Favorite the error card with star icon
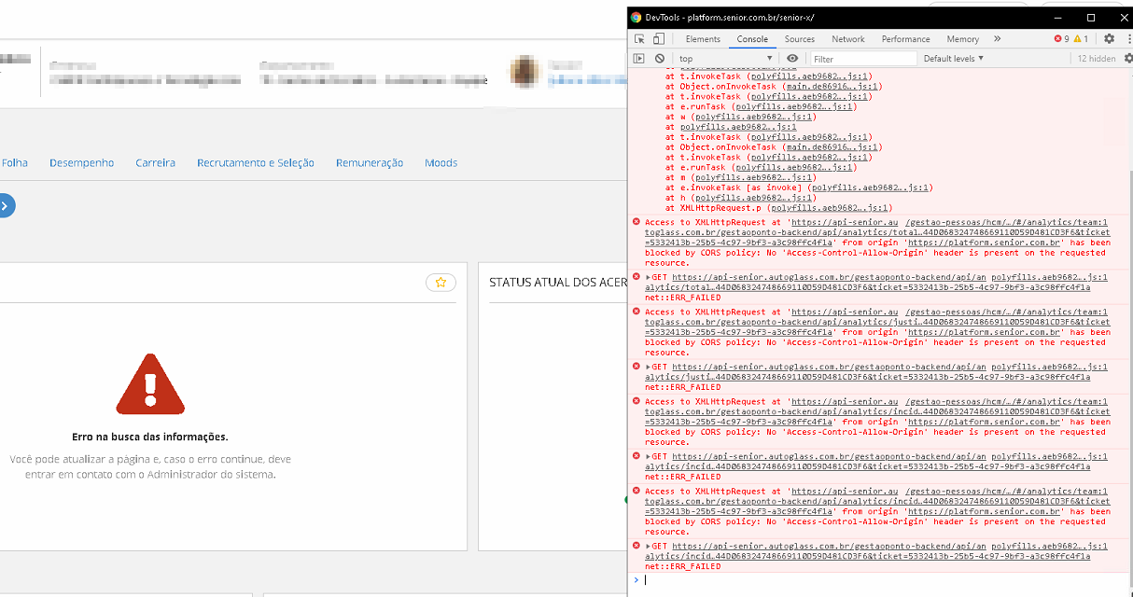This screenshot has height=597, width=1133. pyautogui.click(x=441, y=282)
